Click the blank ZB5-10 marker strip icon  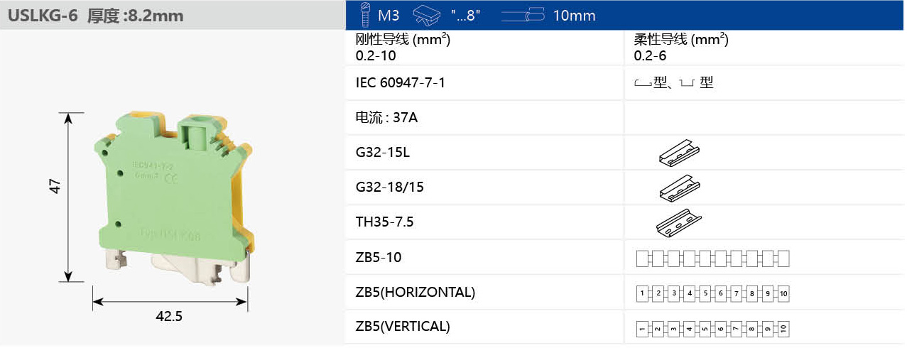pyautogui.click(x=712, y=258)
